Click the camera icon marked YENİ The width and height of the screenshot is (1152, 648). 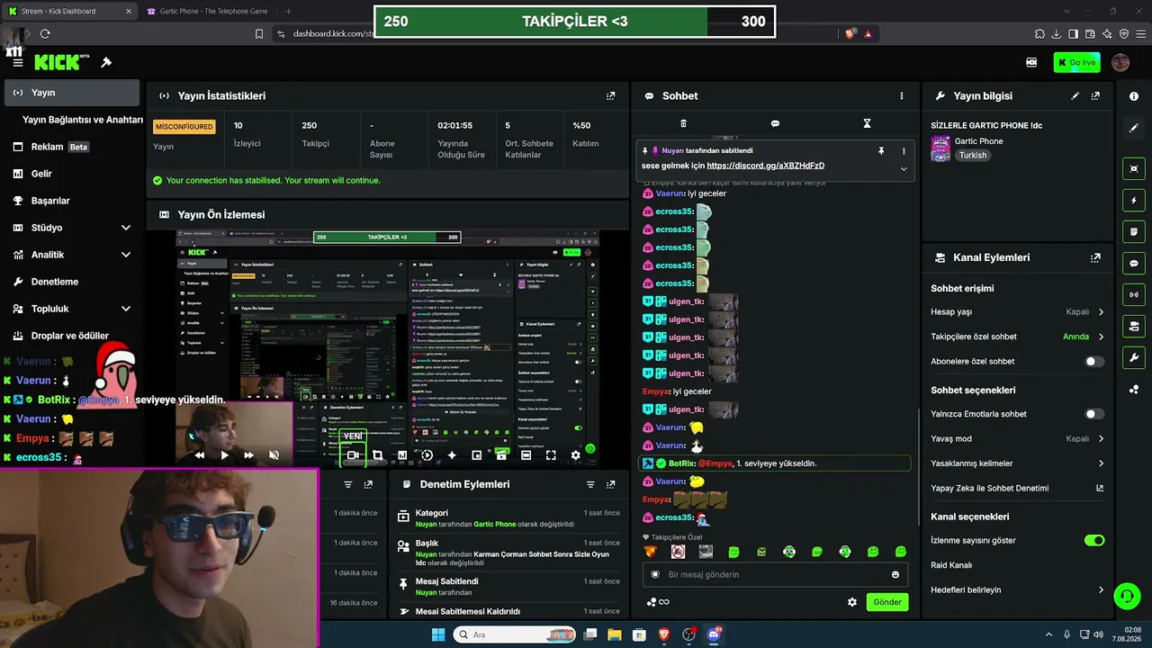353,454
